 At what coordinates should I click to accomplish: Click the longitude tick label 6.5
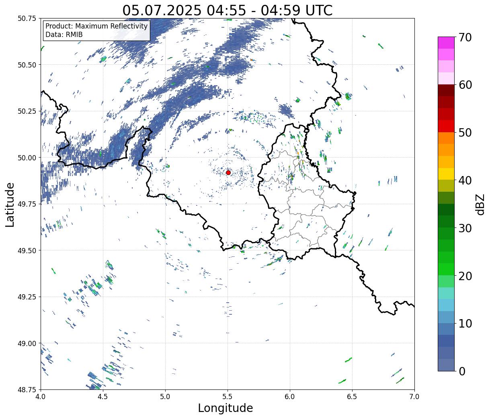tap(352, 396)
